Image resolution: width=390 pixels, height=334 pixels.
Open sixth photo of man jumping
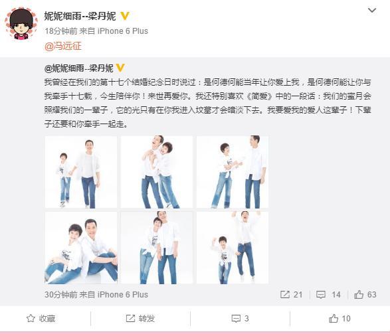(233, 248)
